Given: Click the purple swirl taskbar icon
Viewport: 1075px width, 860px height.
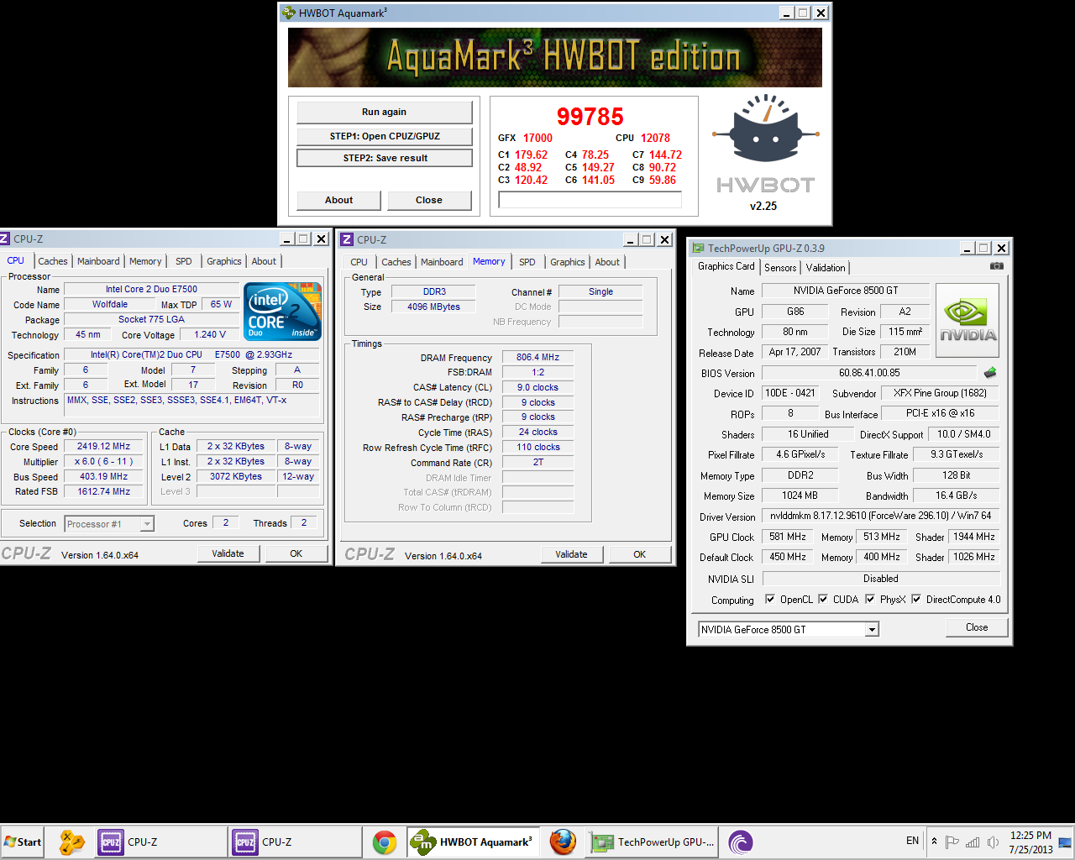Looking at the screenshot, I should (x=741, y=842).
